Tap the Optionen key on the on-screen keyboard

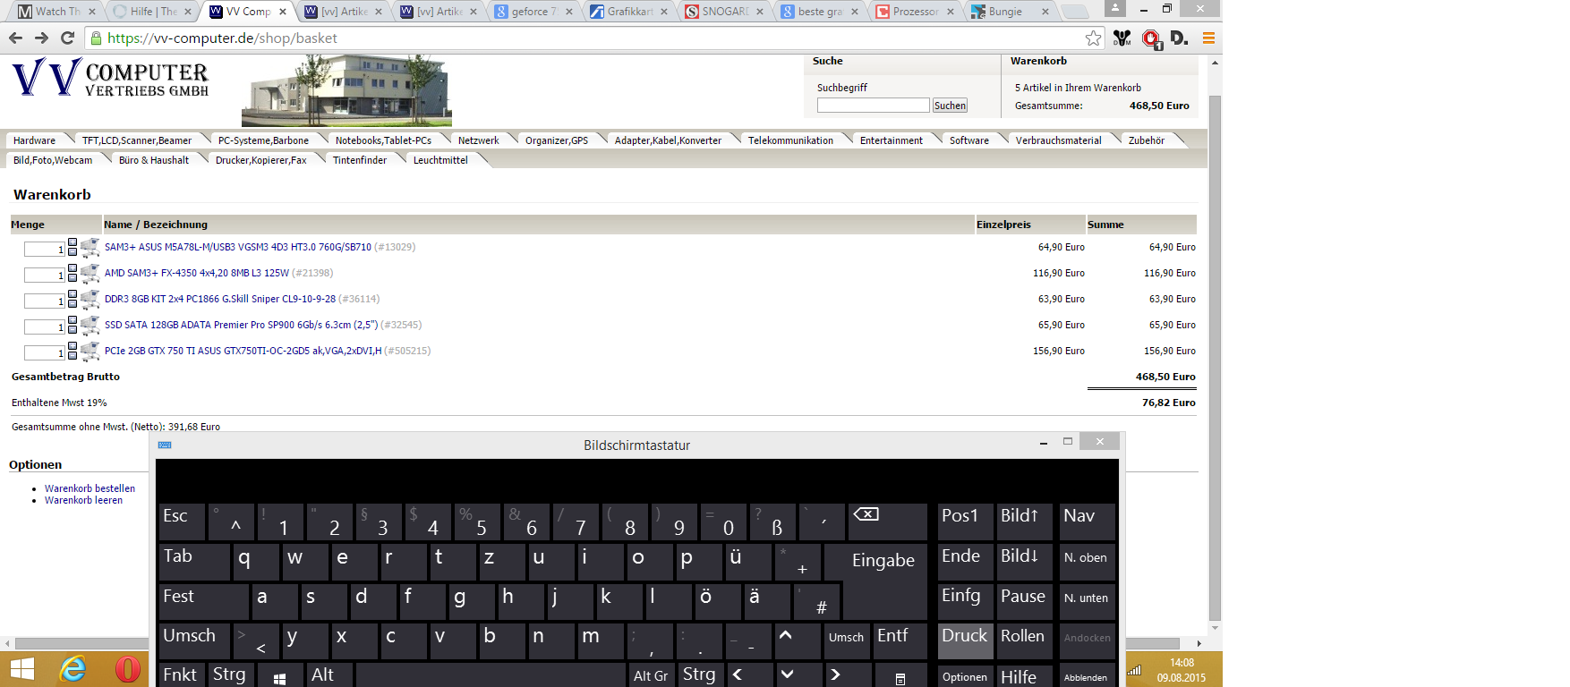point(965,676)
